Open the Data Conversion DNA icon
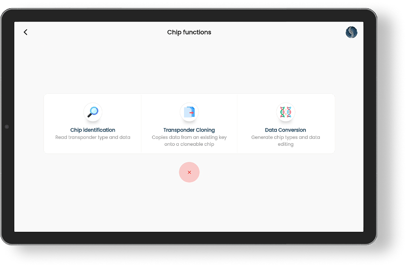407x267 pixels. click(x=285, y=112)
